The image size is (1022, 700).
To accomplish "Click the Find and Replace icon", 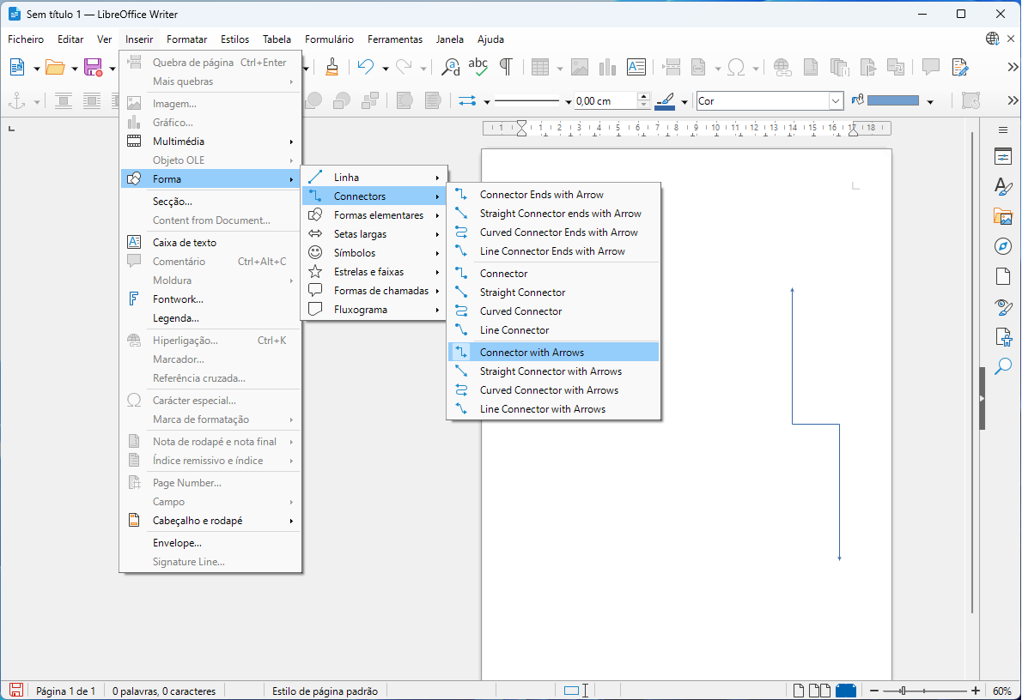I will [x=450, y=67].
